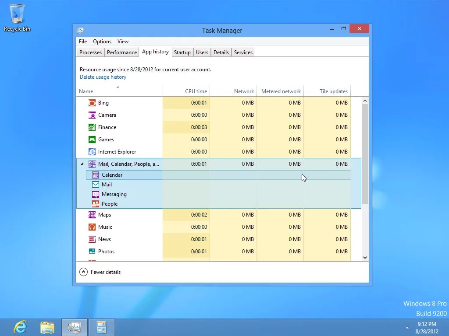Click the Messaging app icon
This screenshot has height=336, width=449.
click(x=95, y=194)
